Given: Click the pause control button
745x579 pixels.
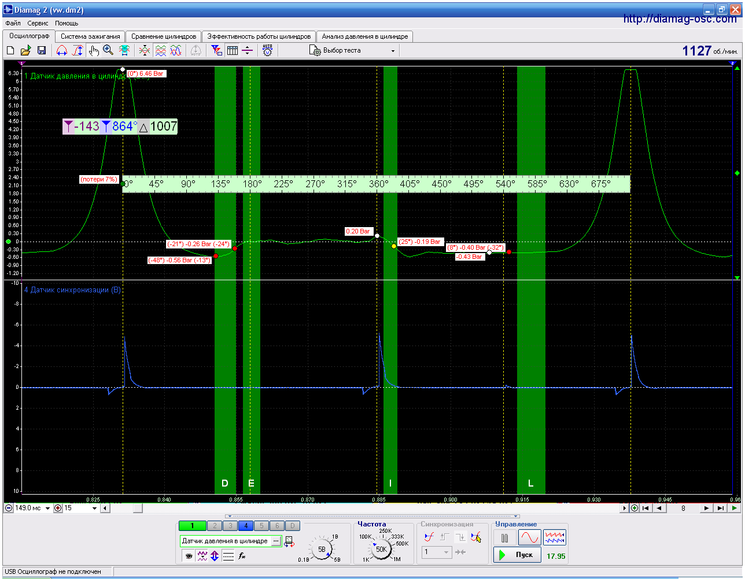Looking at the screenshot, I should [505, 538].
